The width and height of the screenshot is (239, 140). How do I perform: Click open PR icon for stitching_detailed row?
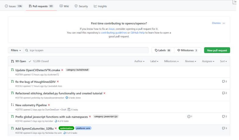(x=13, y=93)
